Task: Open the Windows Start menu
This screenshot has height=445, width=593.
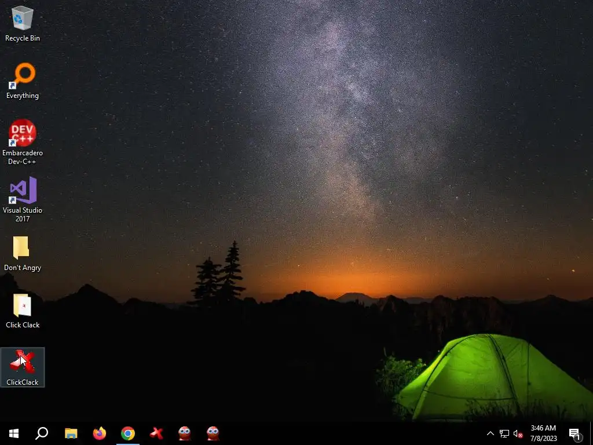Action: click(x=14, y=433)
